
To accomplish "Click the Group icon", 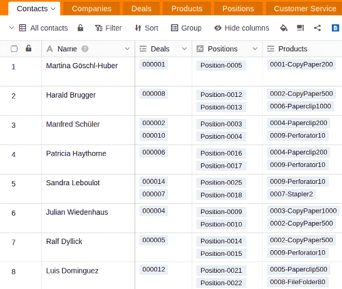I will click(x=174, y=28).
